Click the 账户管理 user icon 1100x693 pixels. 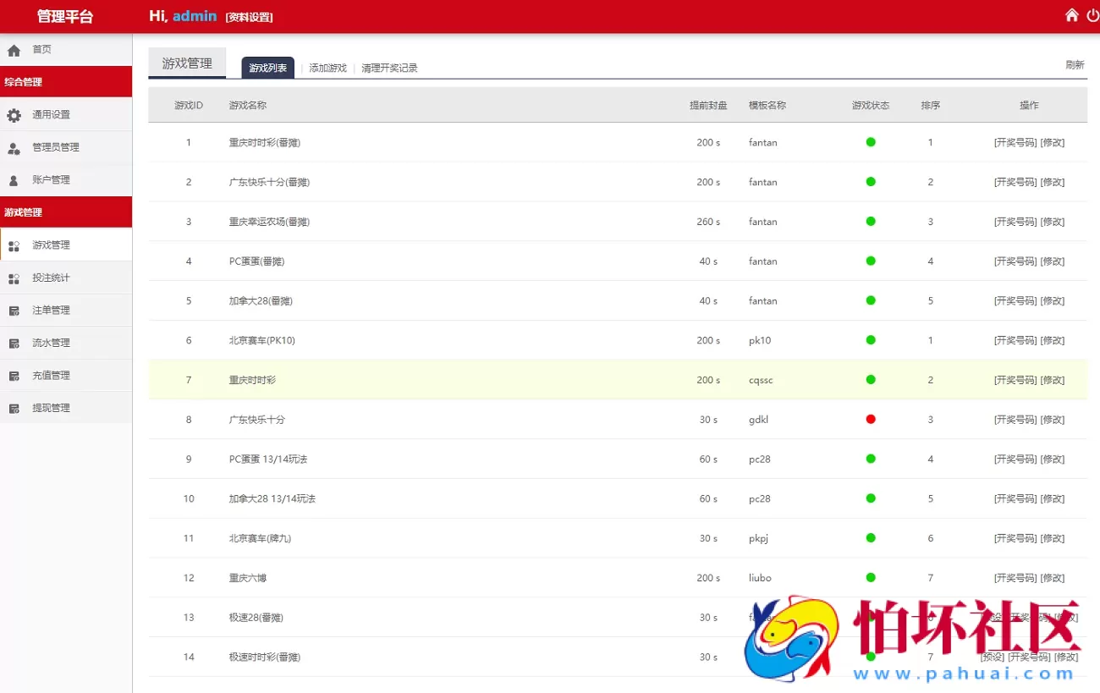14,179
